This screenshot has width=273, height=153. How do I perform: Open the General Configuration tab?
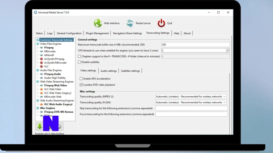[x=69, y=33]
